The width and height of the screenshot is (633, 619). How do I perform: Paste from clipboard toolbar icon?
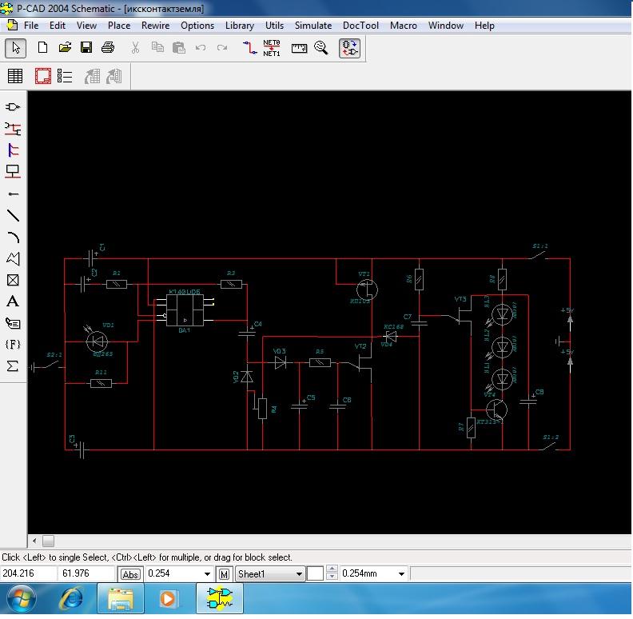point(179,48)
